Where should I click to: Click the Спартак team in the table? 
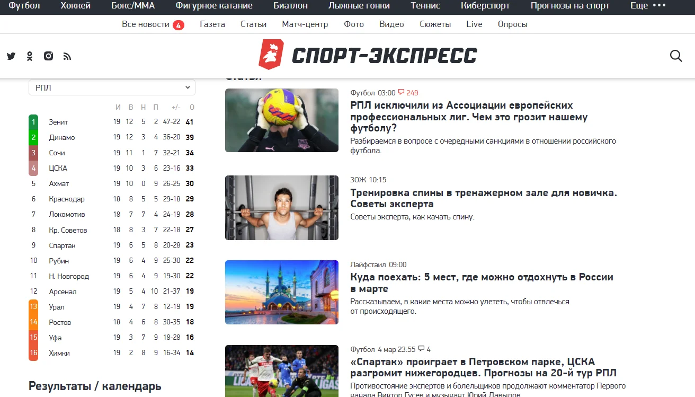[x=62, y=245]
